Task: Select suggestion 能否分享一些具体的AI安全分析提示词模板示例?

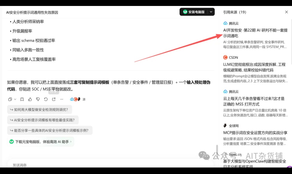Action: point(50,131)
